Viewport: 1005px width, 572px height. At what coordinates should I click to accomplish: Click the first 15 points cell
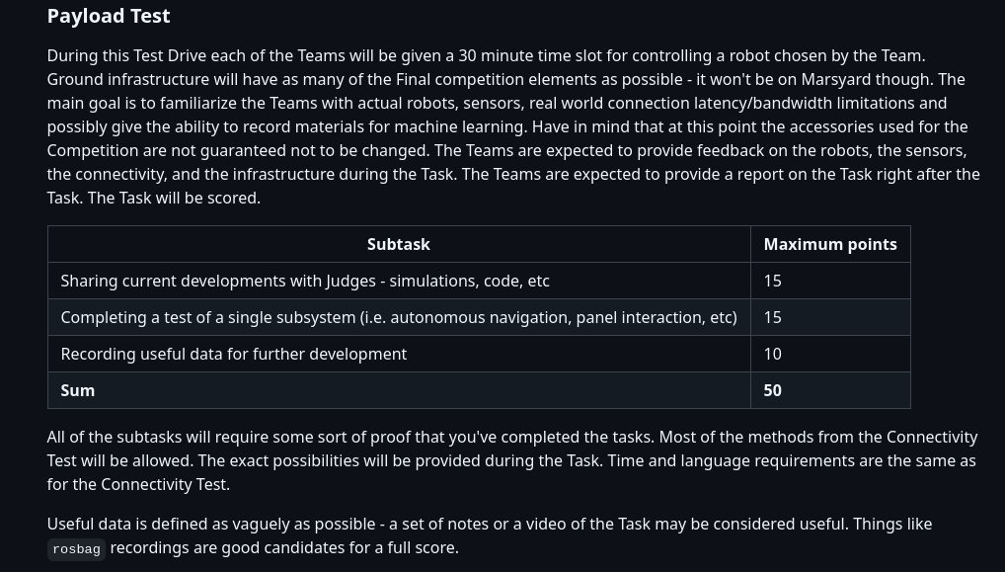(x=772, y=281)
